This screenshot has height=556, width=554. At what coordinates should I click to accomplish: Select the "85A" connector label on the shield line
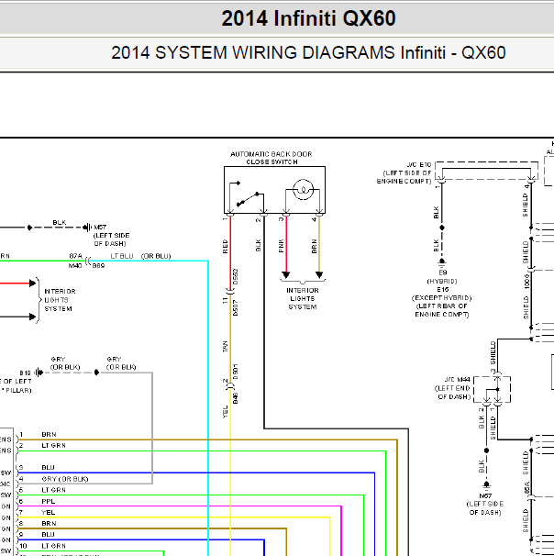pos(526,488)
